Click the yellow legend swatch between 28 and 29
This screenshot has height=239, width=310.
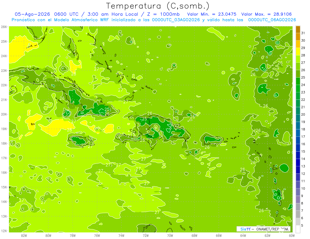[298, 52]
